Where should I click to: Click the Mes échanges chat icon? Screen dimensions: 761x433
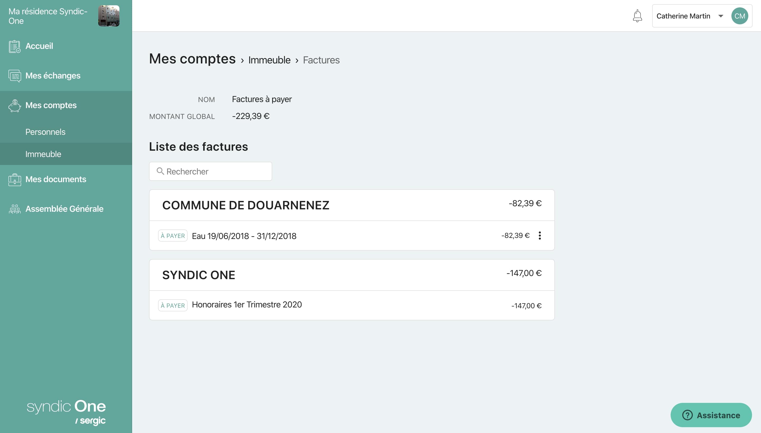tap(15, 76)
